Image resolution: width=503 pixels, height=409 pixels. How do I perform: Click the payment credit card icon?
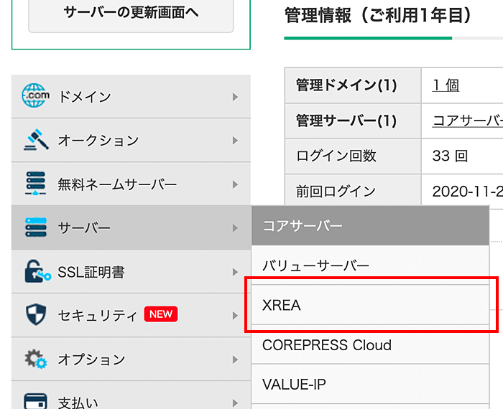[x=36, y=400]
